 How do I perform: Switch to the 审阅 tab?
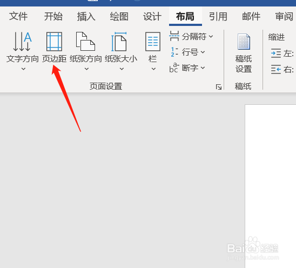pos(284,16)
